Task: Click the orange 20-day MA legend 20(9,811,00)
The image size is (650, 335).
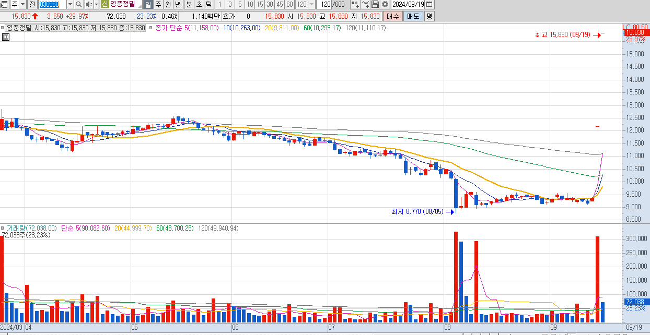Action: pyautogui.click(x=282, y=28)
